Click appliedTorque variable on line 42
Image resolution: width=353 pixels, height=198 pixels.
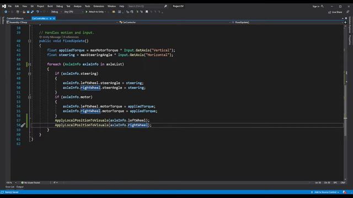72,50
